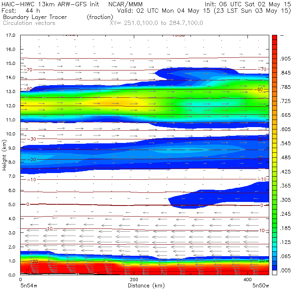Click the cyan colorbar segment beside '.125'
Screen dimensions: 293x293
coord(274,244)
